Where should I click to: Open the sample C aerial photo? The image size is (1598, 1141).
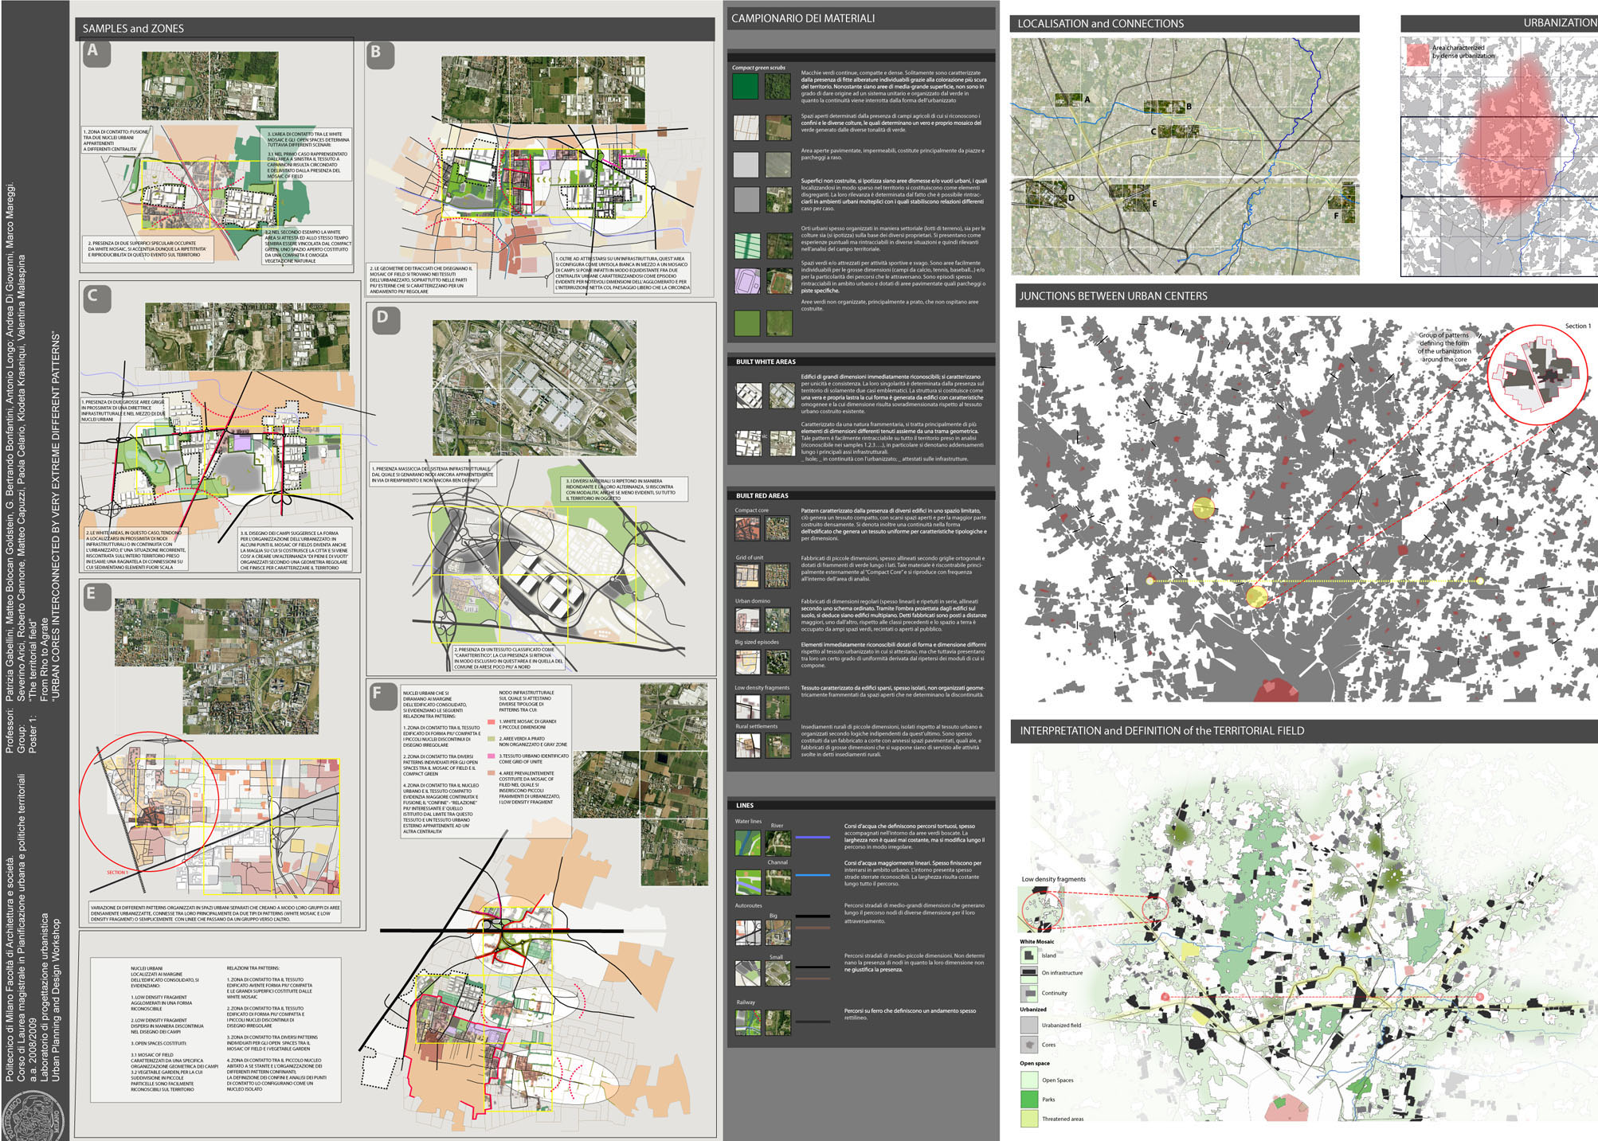click(x=247, y=336)
